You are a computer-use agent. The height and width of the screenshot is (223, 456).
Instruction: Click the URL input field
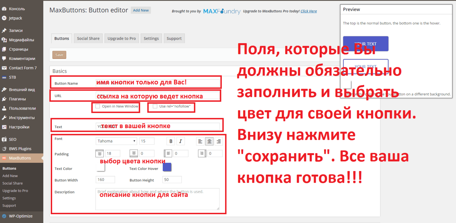pos(158,95)
